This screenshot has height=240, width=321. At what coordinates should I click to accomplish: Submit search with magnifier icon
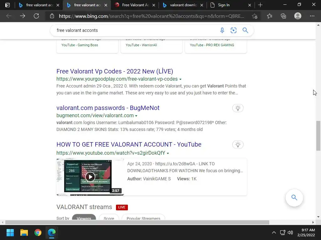[245, 30]
